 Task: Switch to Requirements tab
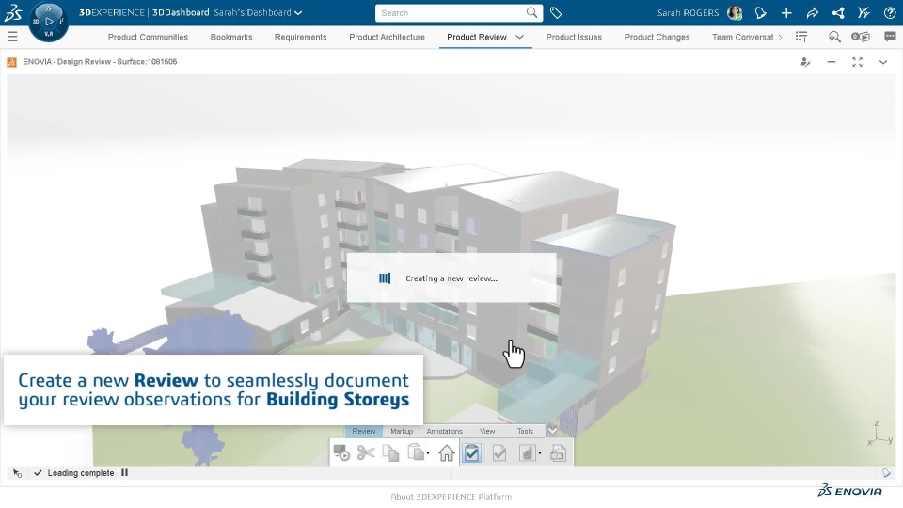300,37
